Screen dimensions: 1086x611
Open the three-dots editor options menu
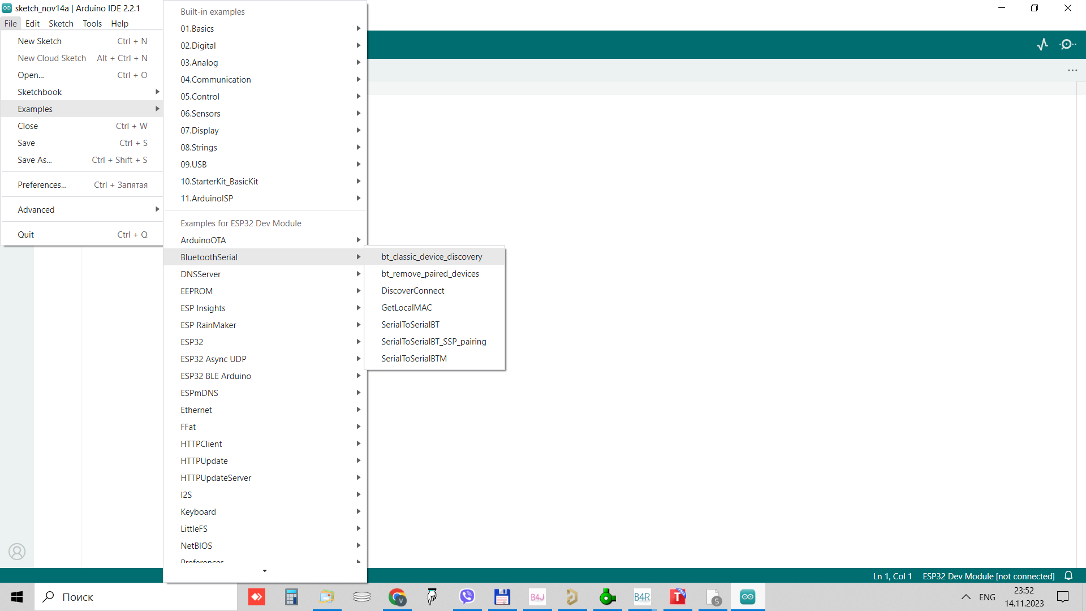1072,70
